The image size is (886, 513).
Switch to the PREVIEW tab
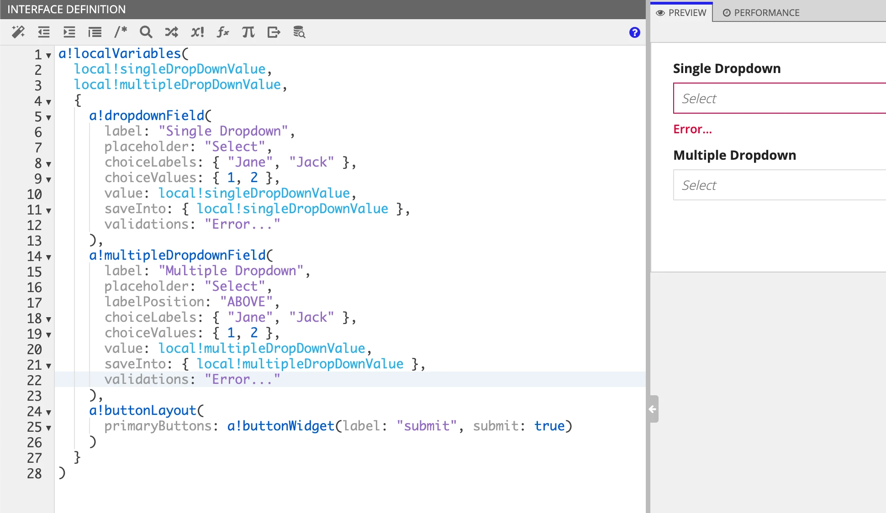681,13
